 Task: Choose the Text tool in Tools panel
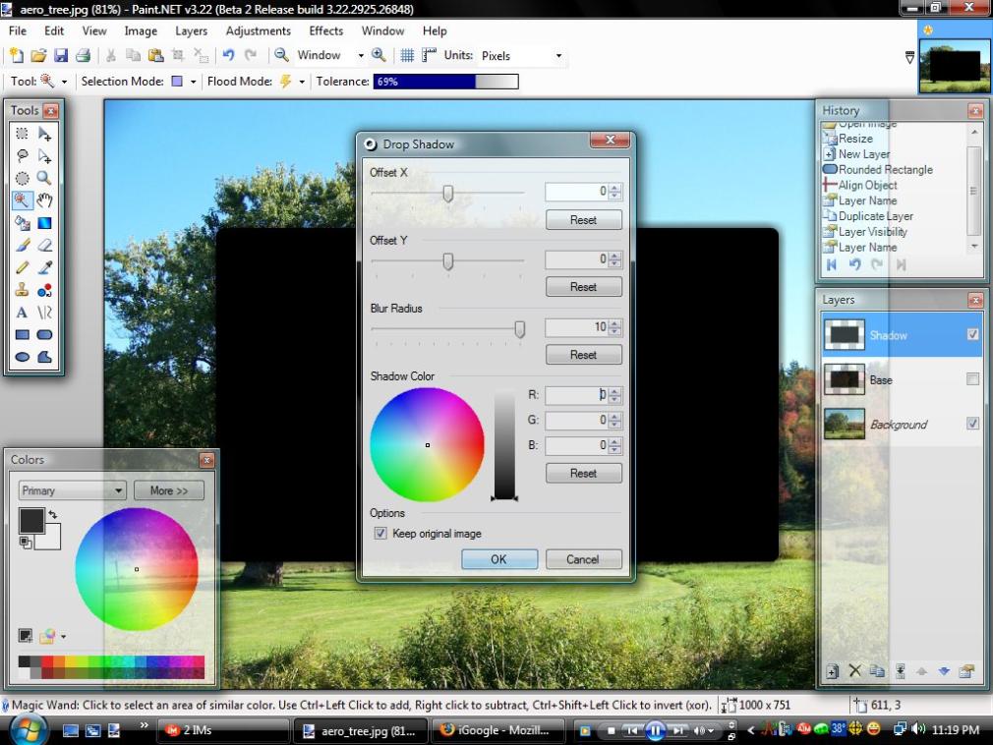pyautogui.click(x=23, y=313)
